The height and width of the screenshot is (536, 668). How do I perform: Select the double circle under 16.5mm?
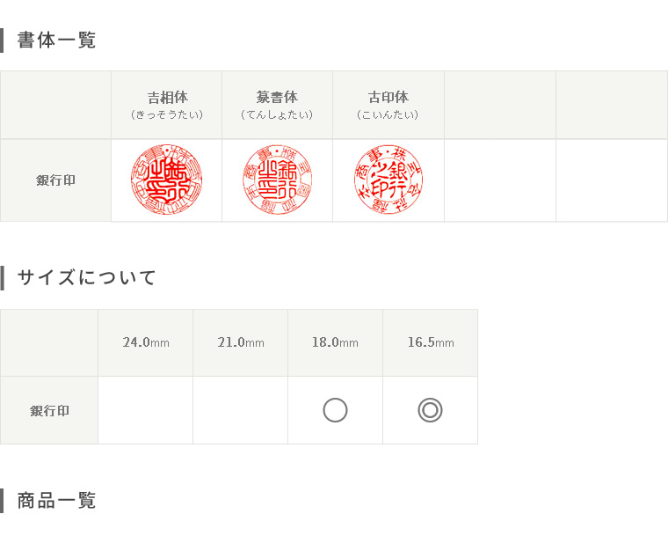coord(431,410)
